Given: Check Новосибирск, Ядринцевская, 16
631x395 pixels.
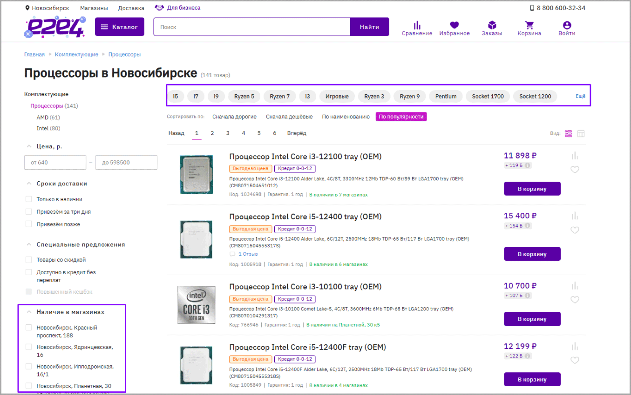Looking at the screenshot, I should tap(29, 347).
